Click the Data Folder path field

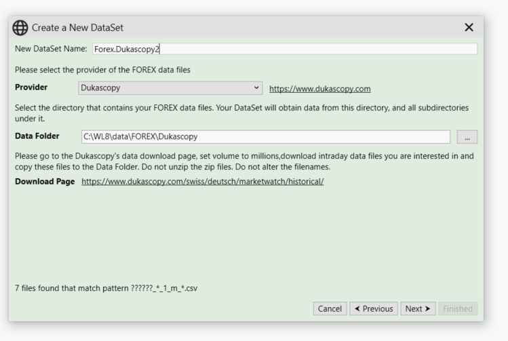point(266,137)
